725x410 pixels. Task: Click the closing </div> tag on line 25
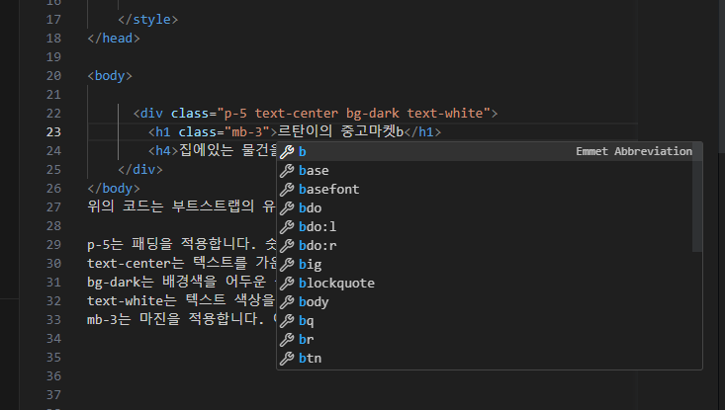(140, 170)
